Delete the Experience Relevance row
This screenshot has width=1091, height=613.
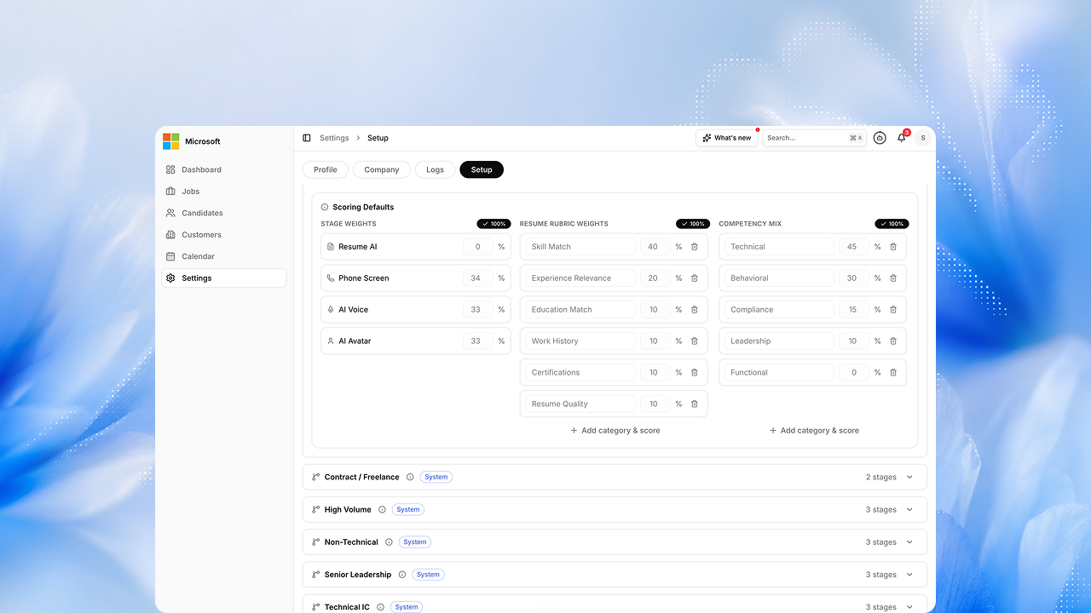coord(695,278)
